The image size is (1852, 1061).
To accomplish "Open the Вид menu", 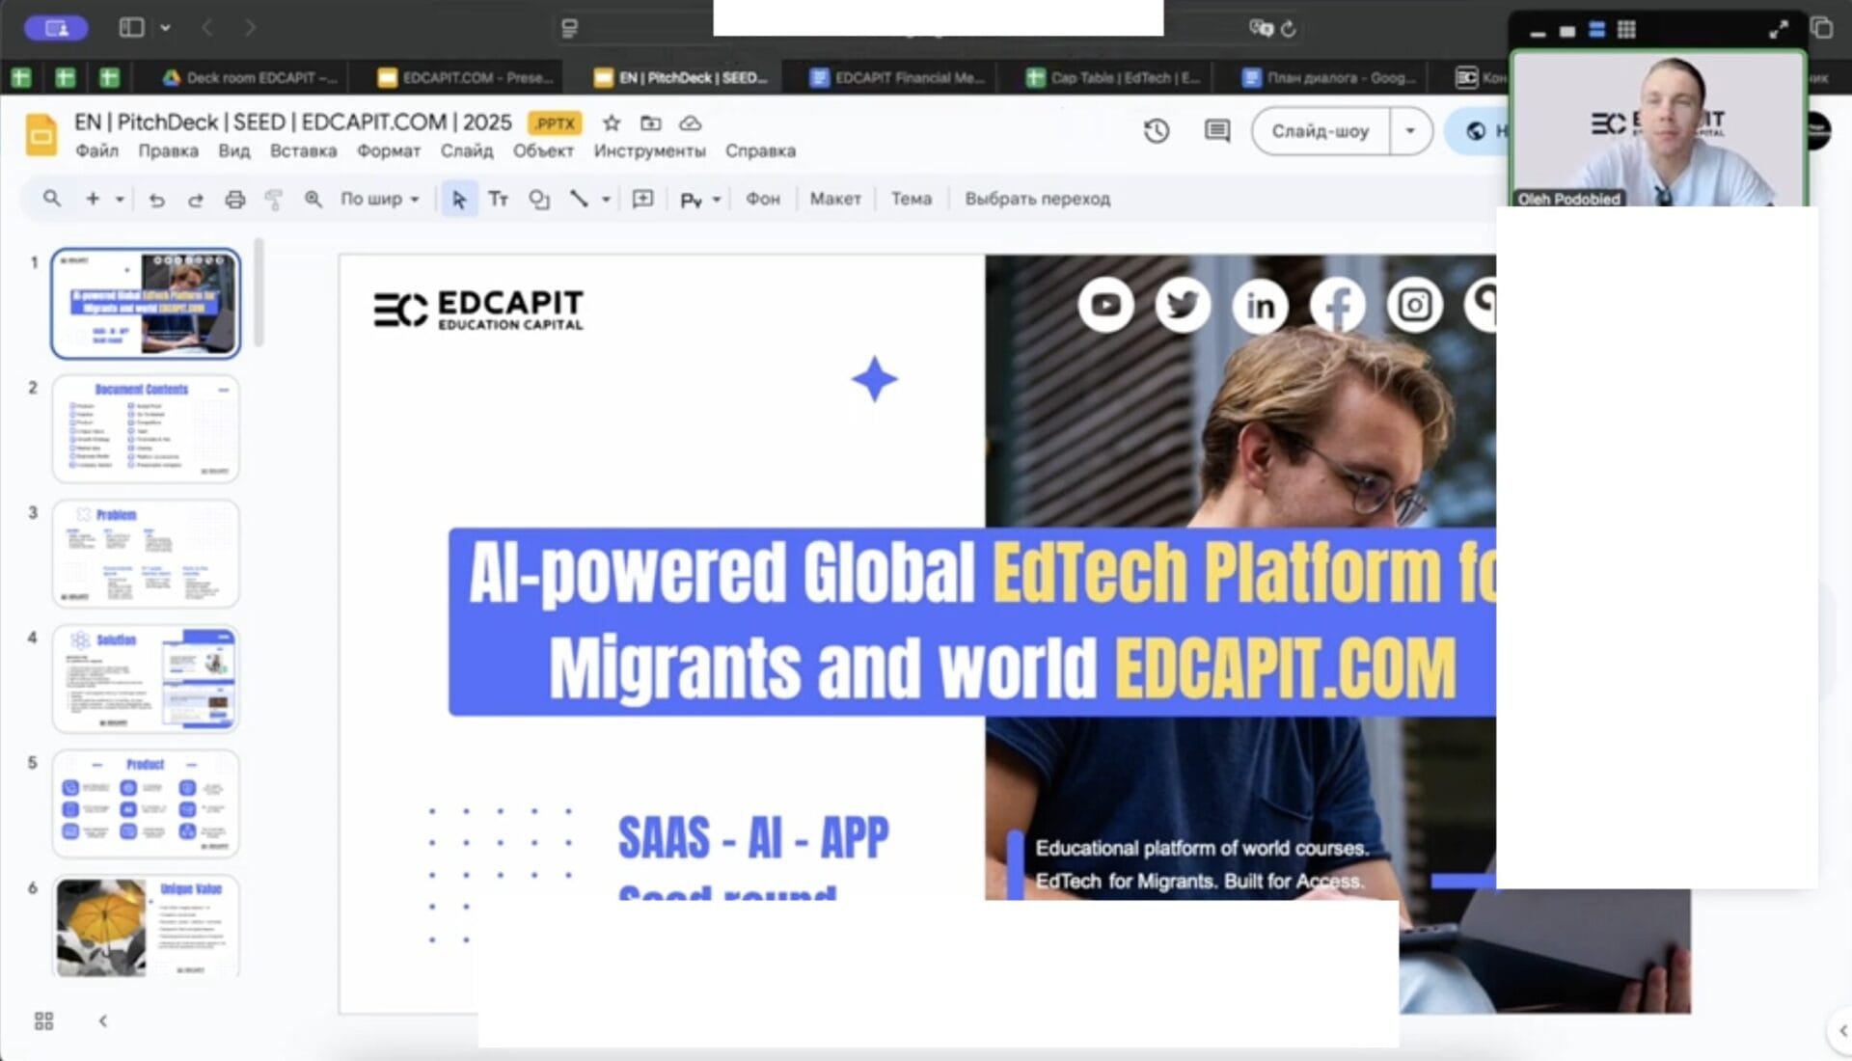I will (233, 151).
